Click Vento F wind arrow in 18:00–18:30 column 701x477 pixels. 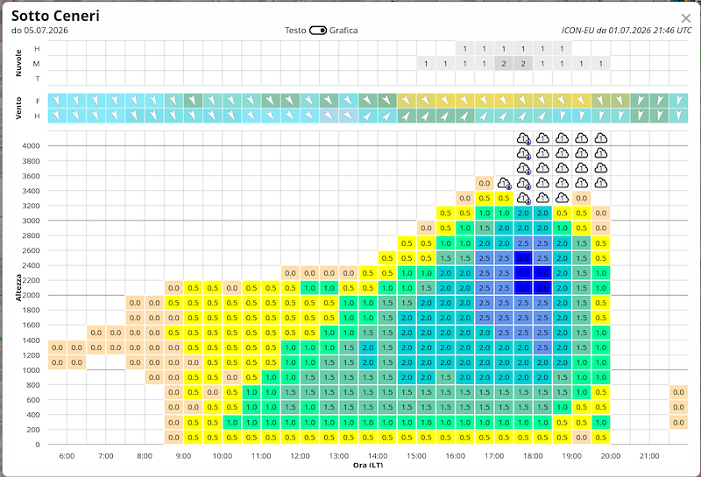(x=542, y=101)
